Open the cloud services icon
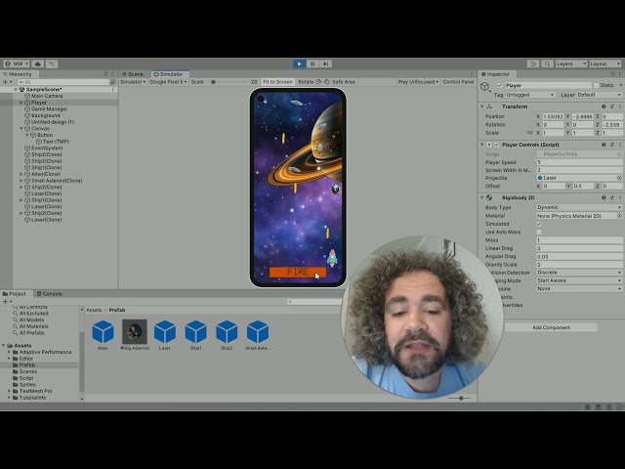The image size is (625, 469). click(x=38, y=64)
